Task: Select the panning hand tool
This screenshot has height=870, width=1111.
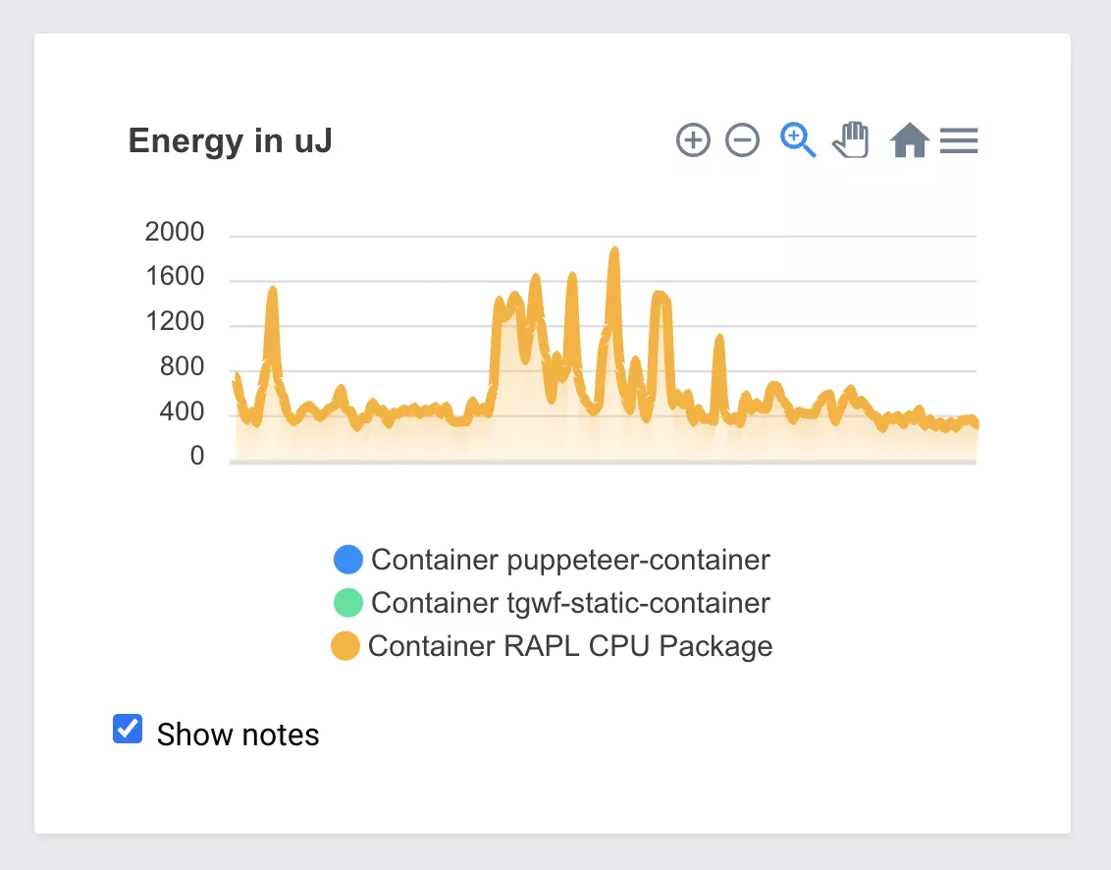Action: [x=850, y=139]
